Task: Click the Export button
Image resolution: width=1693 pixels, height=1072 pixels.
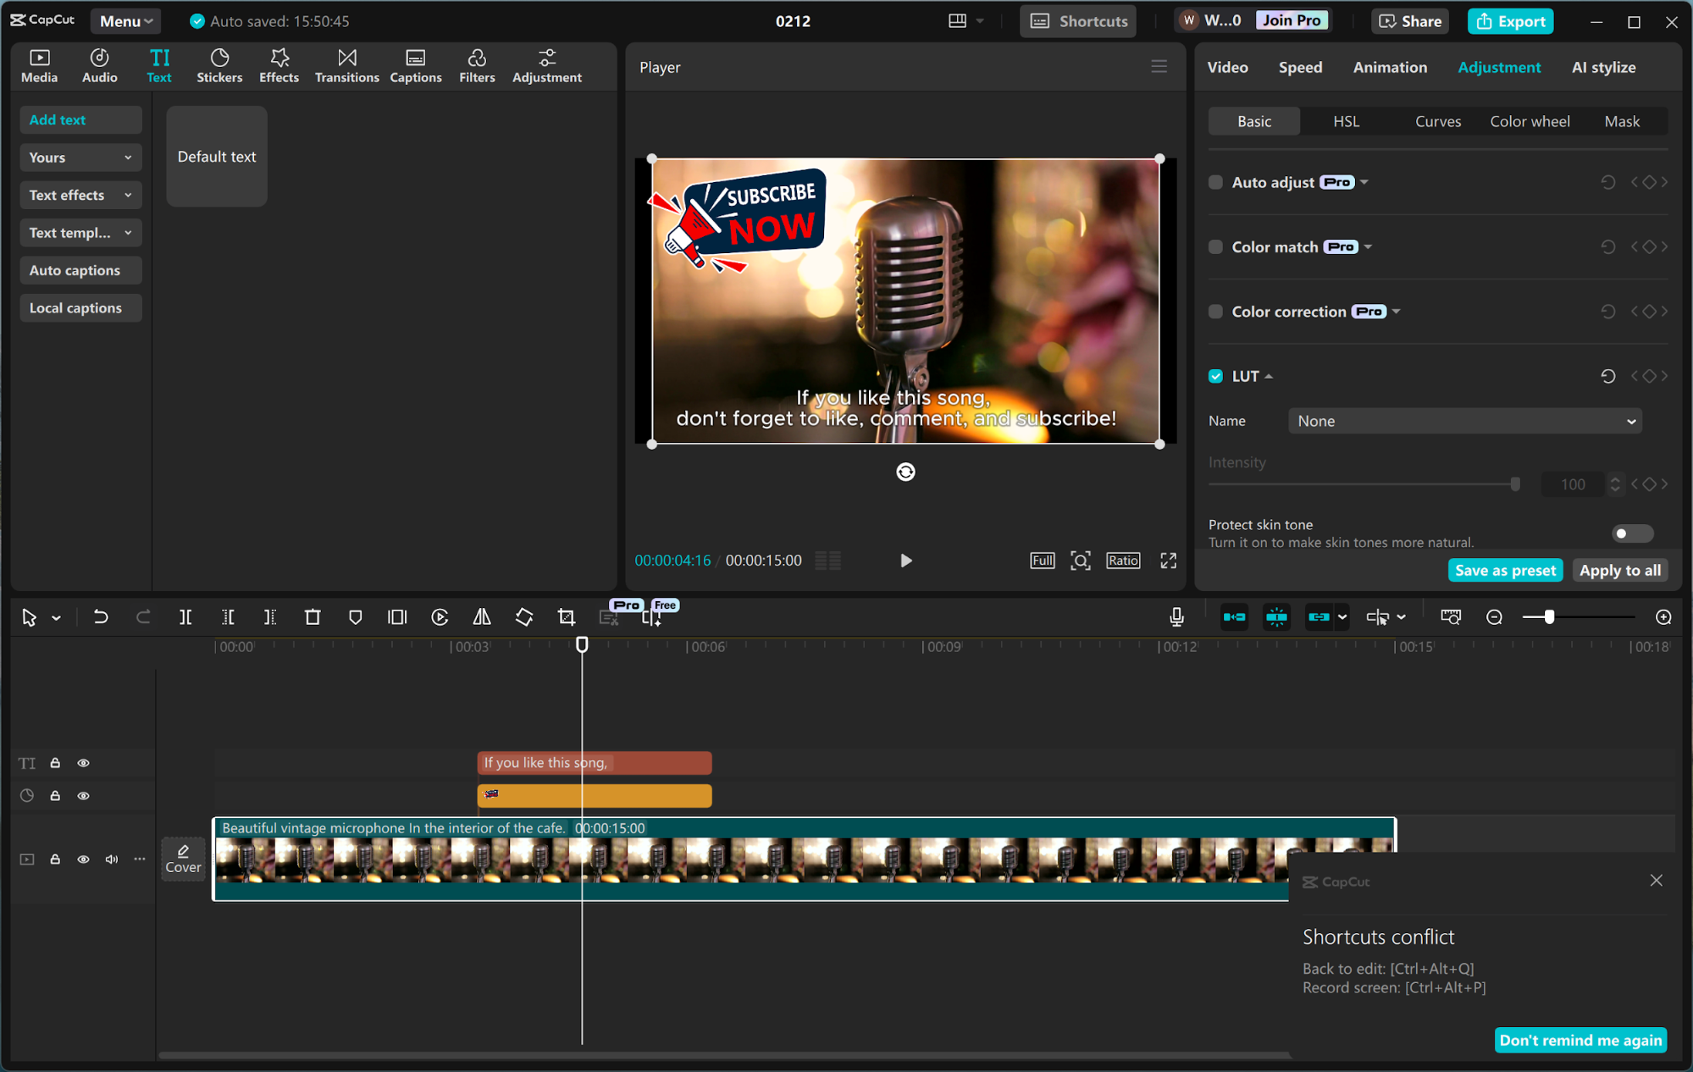Action: [1510, 21]
